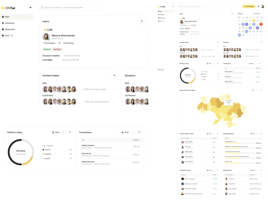Image resolution: width=268 pixels, height=201 pixels.
Task: Select Moderation in the enlarged sidebar
Action: [x=8, y=29]
